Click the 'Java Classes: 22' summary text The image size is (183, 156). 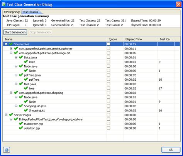(17, 20)
